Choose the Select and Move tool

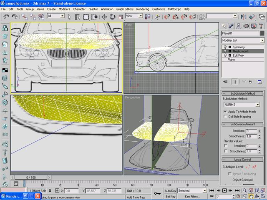pyautogui.click(x=104, y=17)
